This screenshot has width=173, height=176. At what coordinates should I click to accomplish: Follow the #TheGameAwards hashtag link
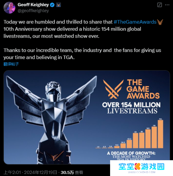(x=135, y=22)
